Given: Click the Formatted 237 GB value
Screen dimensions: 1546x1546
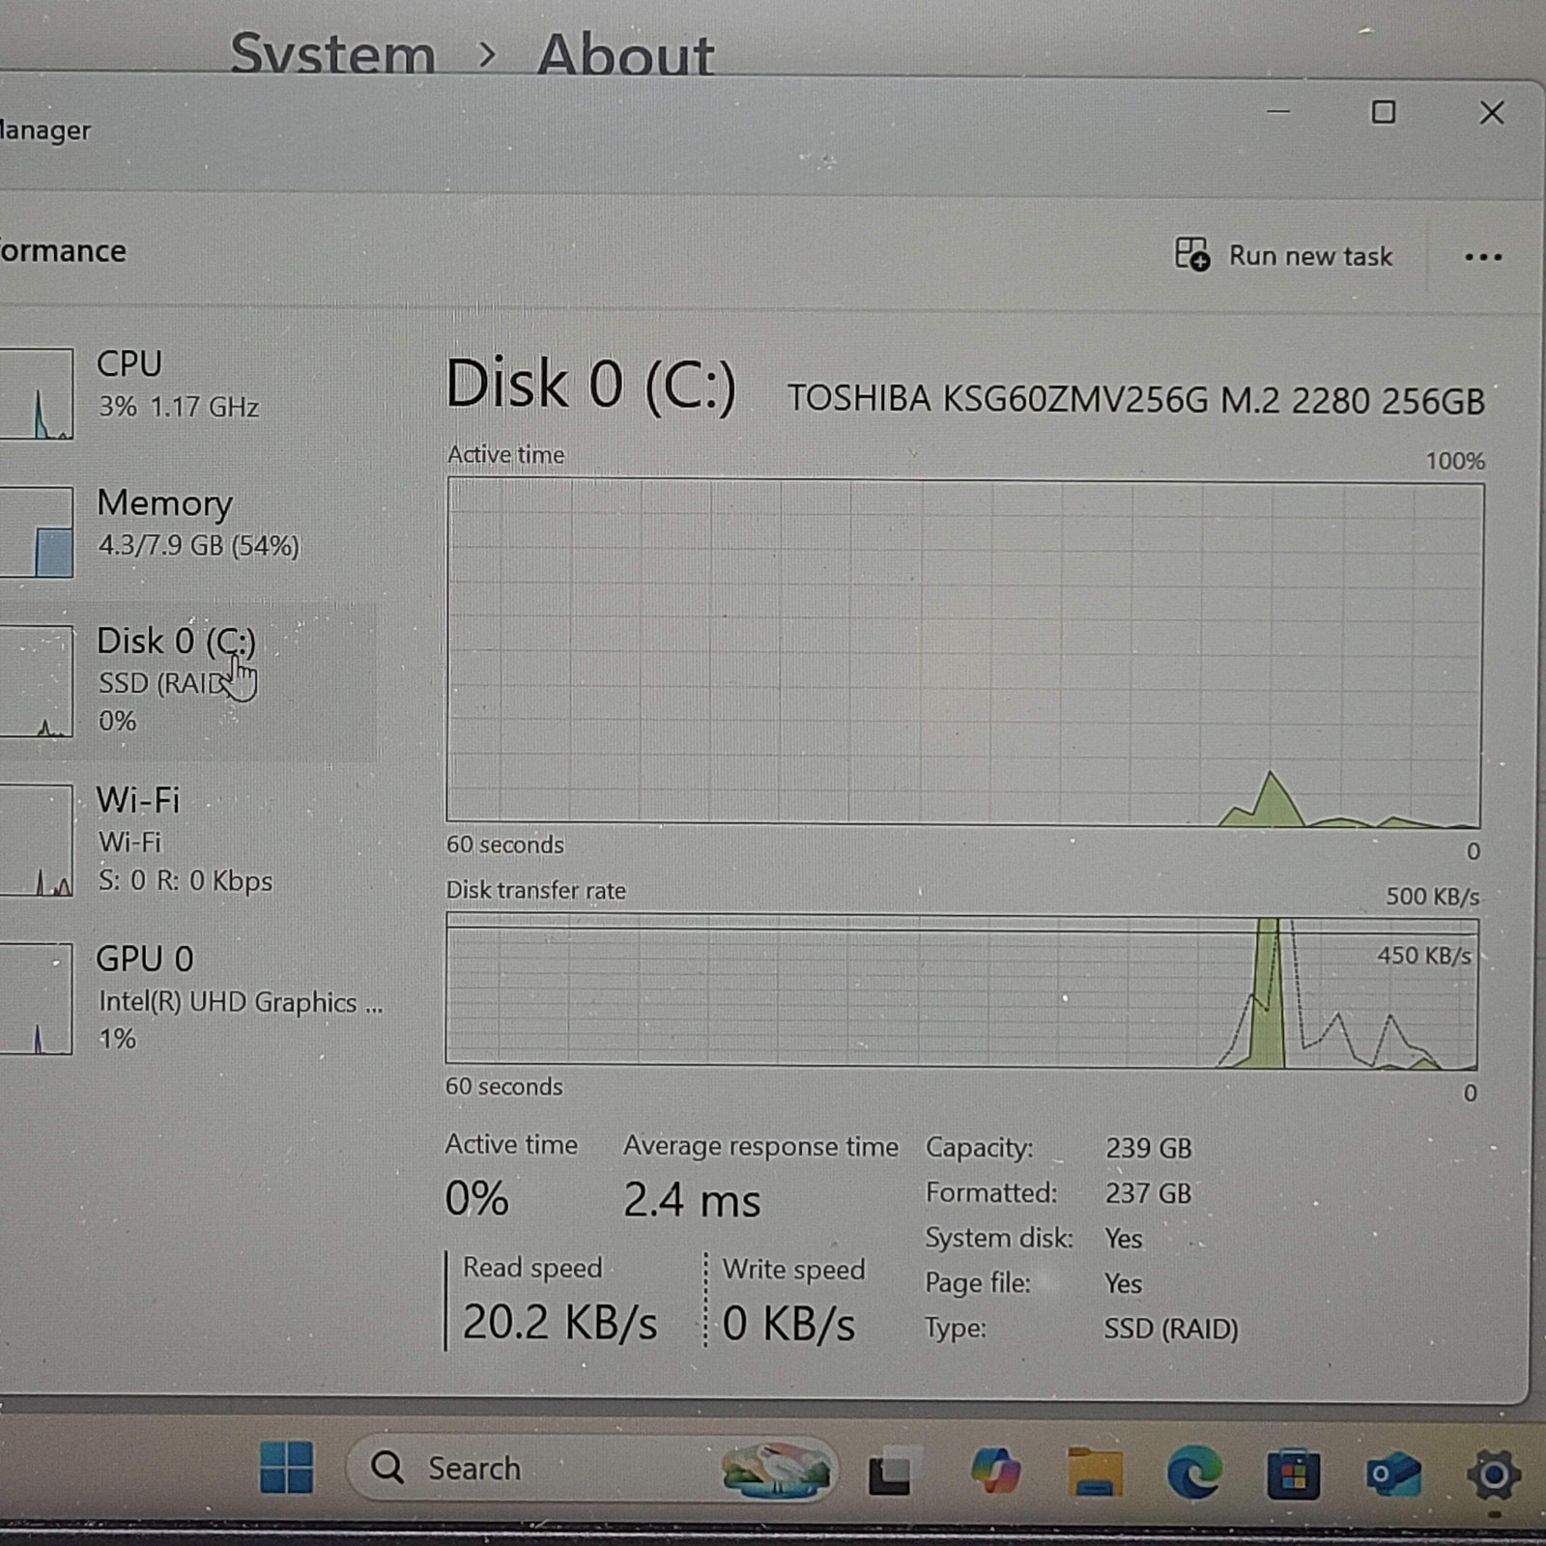Looking at the screenshot, I should pos(1149,1193).
